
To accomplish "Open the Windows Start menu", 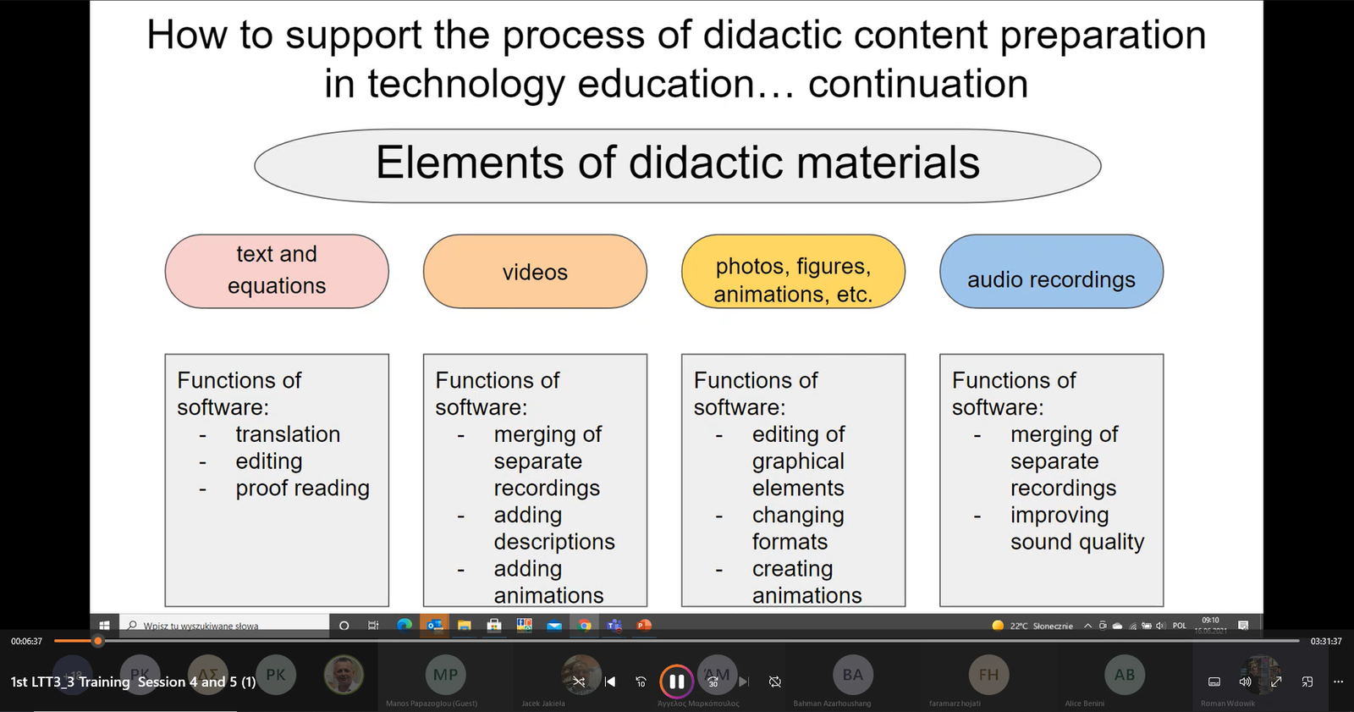I will 104,626.
